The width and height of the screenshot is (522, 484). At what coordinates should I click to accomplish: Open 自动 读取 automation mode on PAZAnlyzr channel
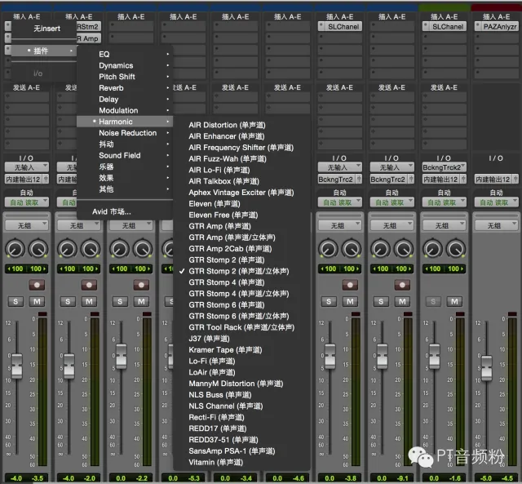tap(497, 202)
